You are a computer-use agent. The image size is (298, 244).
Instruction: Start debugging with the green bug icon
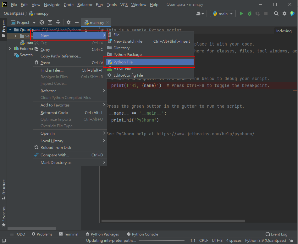(250, 14)
